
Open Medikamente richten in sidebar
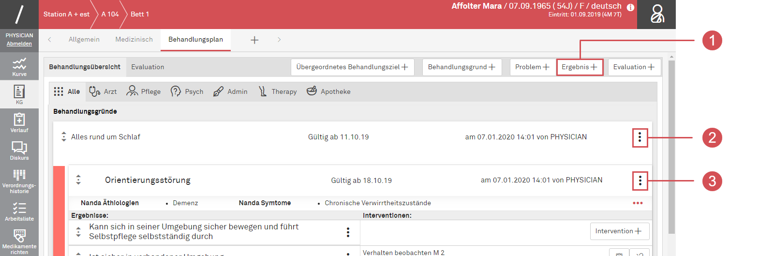coord(19,241)
